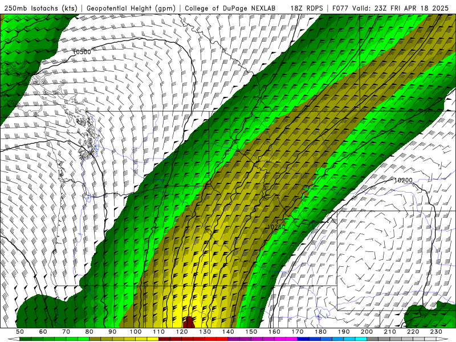The height and width of the screenshot is (342, 456).
Task: Click the '110' legend value
Action: [x=159, y=332]
